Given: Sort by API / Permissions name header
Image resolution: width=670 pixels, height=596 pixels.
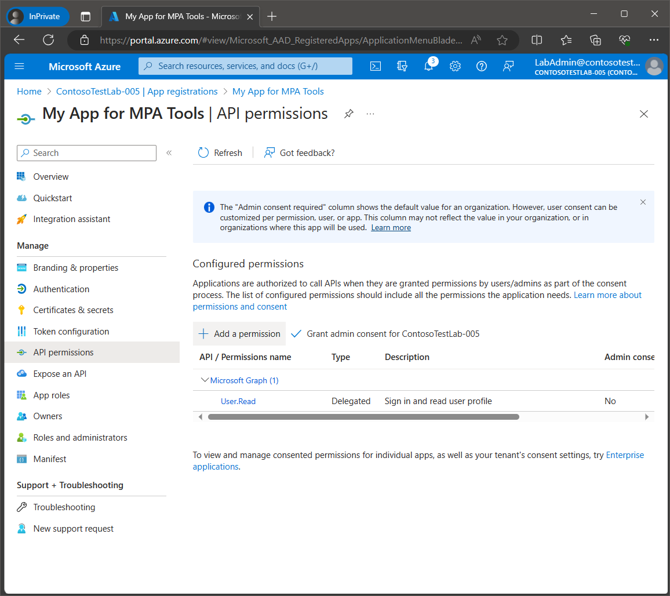Looking at the screenshot, I should 245,357.
